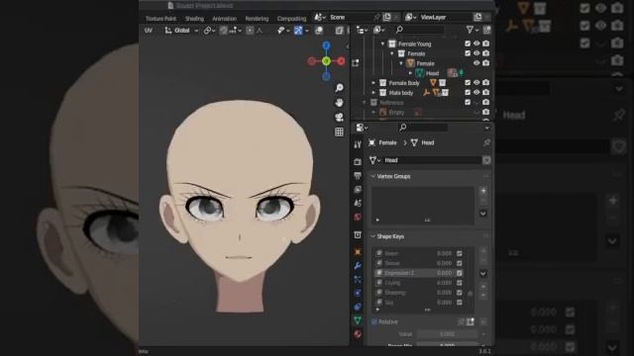Open the Tool properties tab
The height and width of the screenshot is (356, 634).
(358, 144)
